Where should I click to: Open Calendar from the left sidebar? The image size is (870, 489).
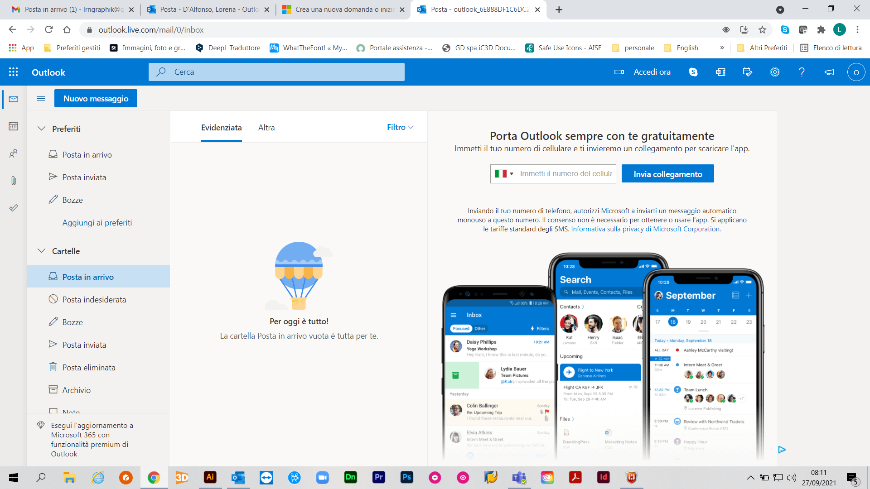tap(14, 126)
